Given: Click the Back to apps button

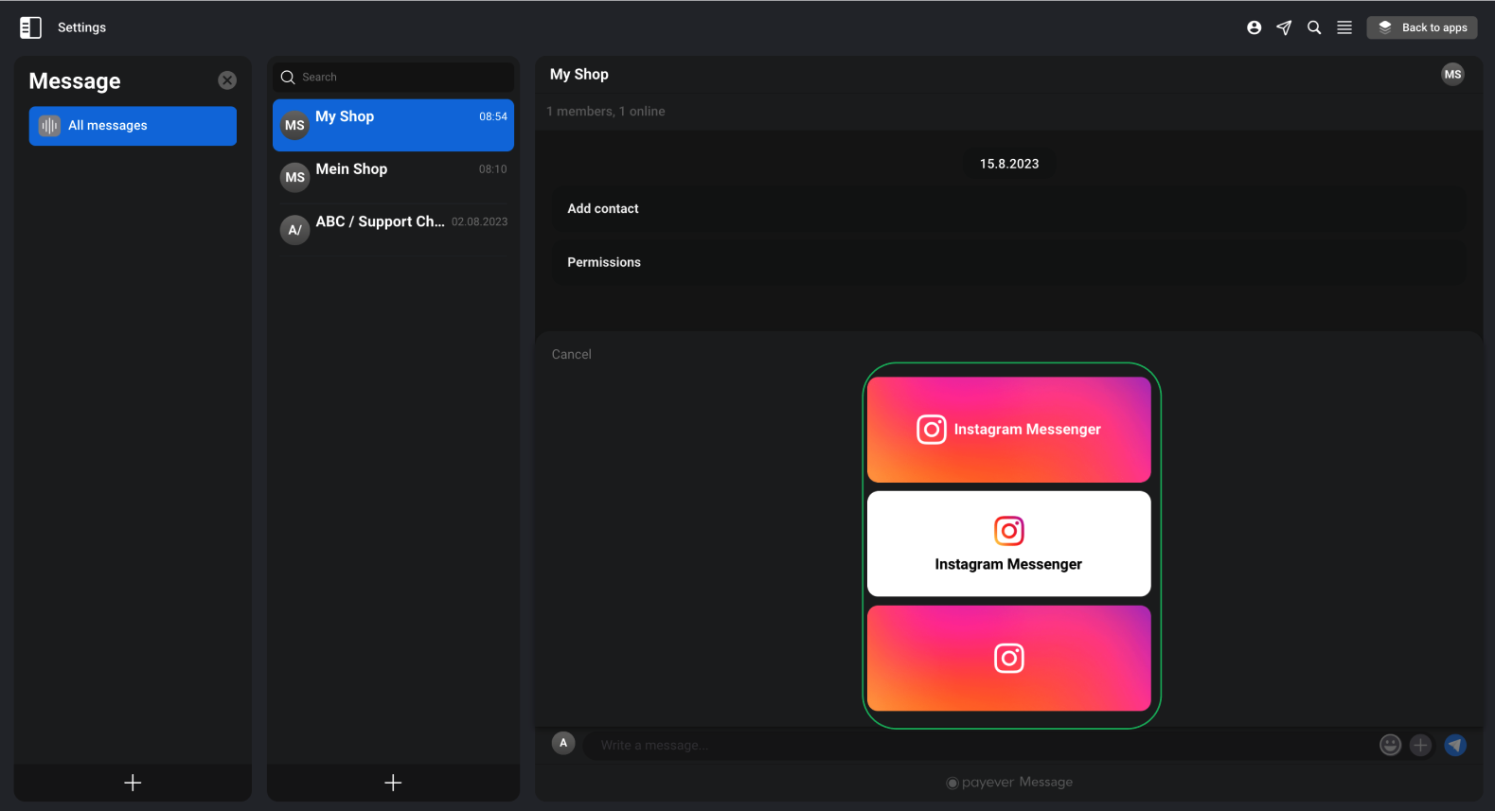Looking at the screenshot, I should tap(1422, 27).
